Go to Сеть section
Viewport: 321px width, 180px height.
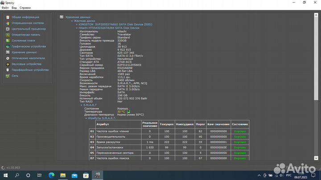pos(15,76)
